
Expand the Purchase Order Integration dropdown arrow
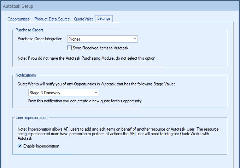pyautogui.click(x=135, y=39)
